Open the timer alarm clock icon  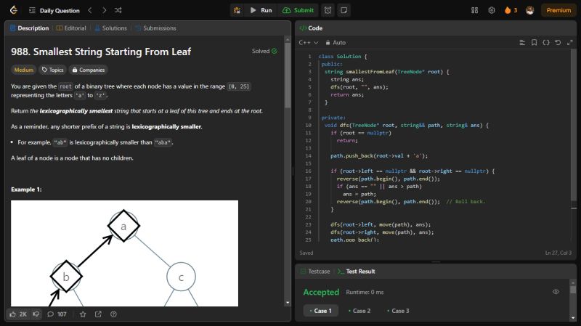[x=328, y=10]
